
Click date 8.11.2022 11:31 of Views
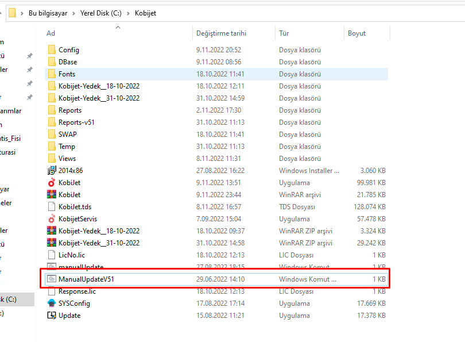click(x=218, y=158)
